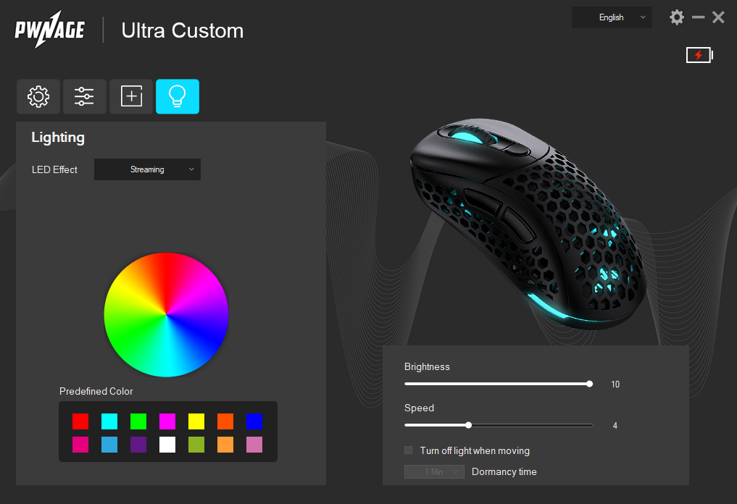737x504 pixels.
Task: Open the sliders performance tab
Action: pyautogui.click(x=84, y=97)
